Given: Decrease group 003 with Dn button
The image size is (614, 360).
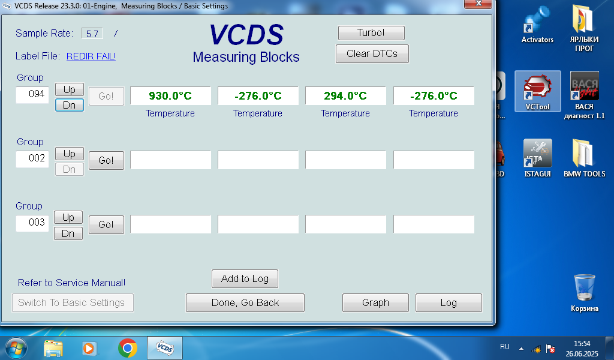Looking at the screenshot, I should click(68, 233).
